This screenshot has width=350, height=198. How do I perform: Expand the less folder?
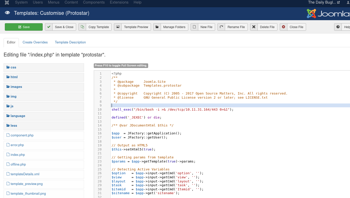click(x=44, y=126)
